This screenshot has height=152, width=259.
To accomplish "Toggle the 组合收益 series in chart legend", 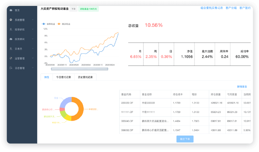I will coord(63,24).
